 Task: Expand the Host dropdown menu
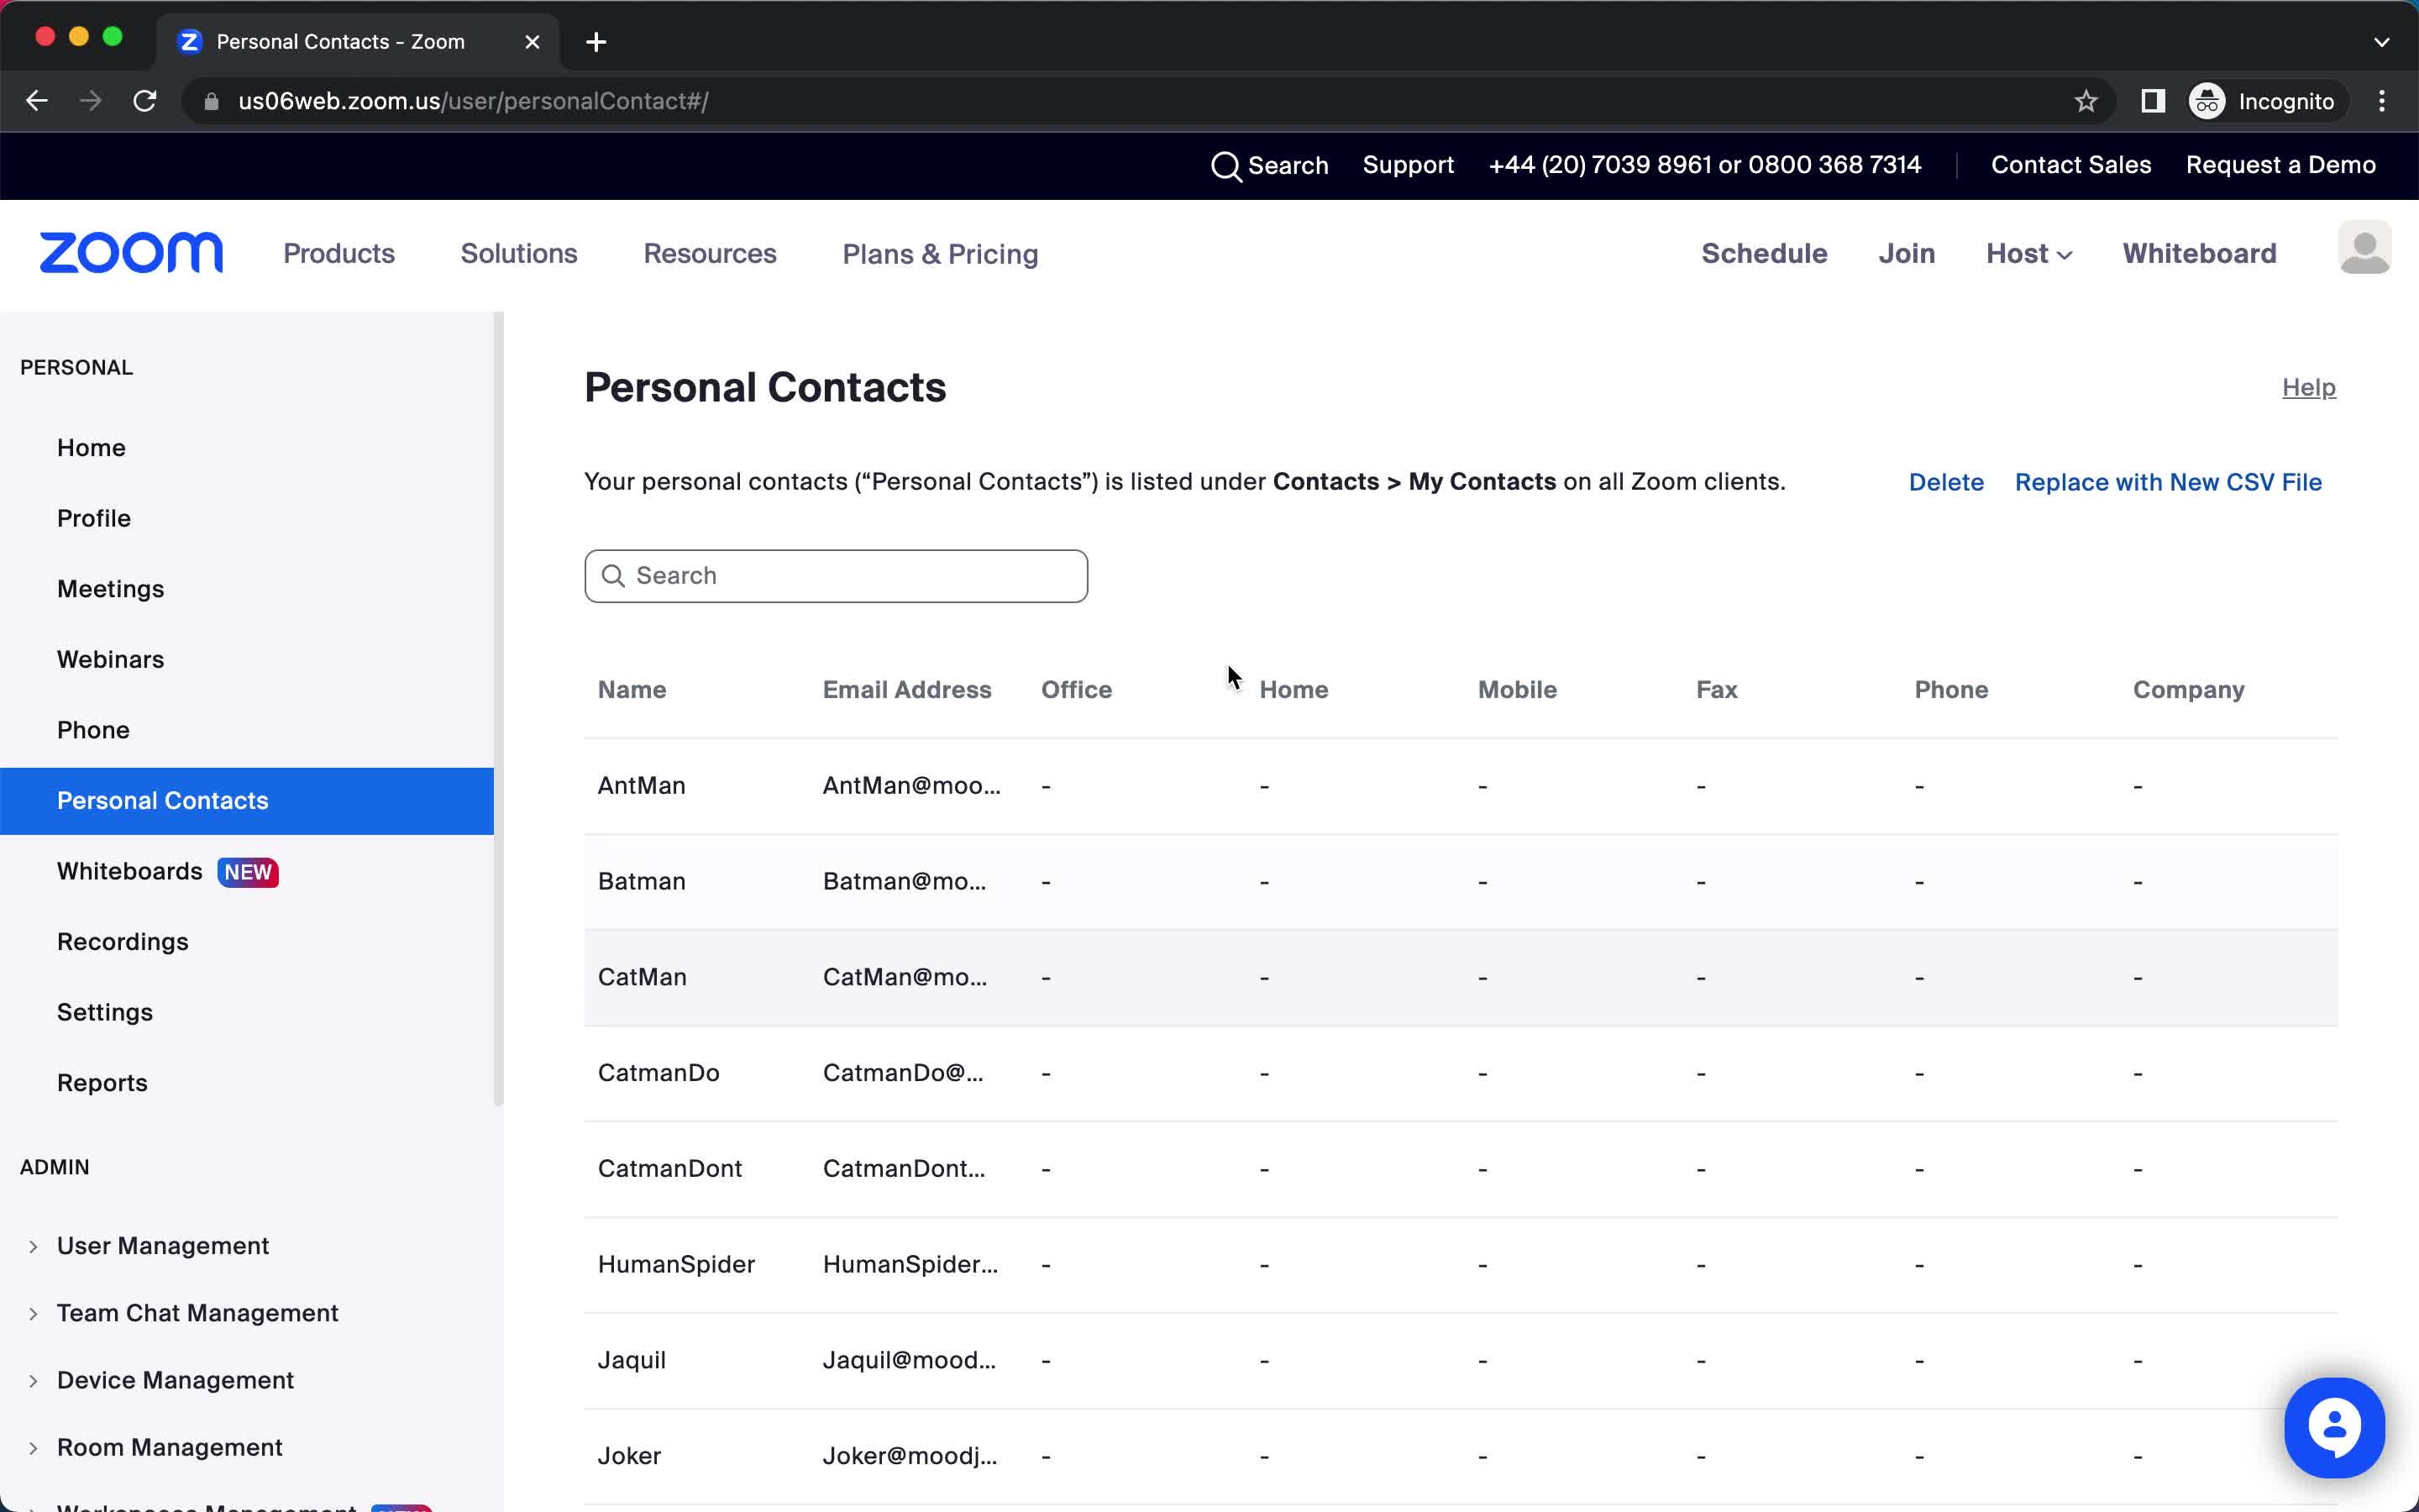click(2028, 254)
